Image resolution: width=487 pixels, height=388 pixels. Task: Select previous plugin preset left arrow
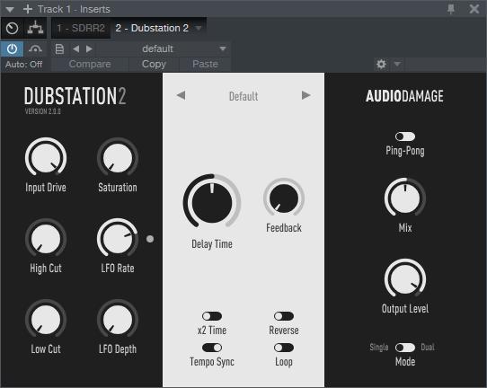[x=181, y=95]
